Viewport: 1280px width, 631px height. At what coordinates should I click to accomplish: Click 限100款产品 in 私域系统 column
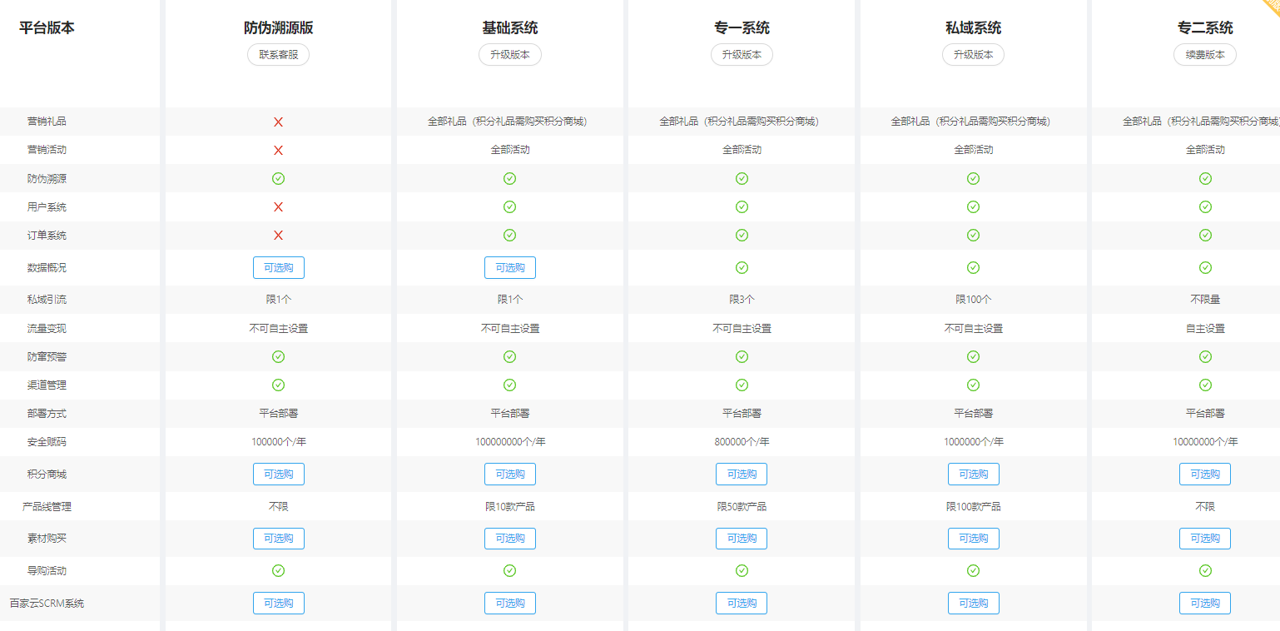coord(973,506)
